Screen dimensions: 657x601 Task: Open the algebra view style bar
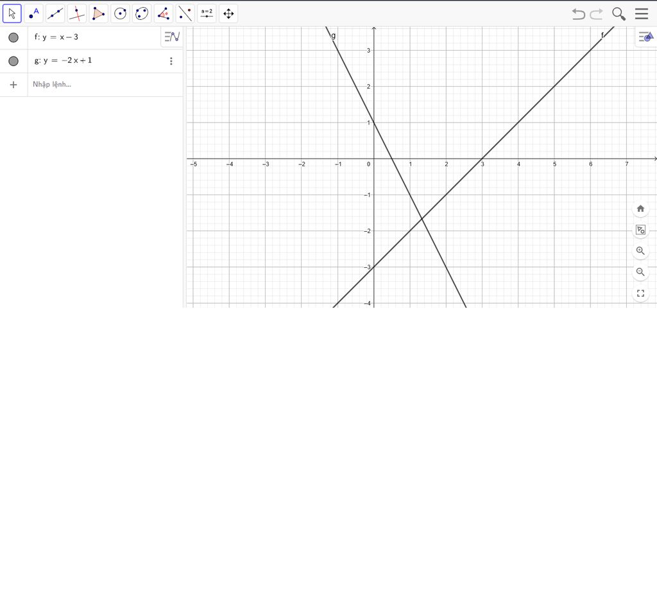[x=172, y=37]
